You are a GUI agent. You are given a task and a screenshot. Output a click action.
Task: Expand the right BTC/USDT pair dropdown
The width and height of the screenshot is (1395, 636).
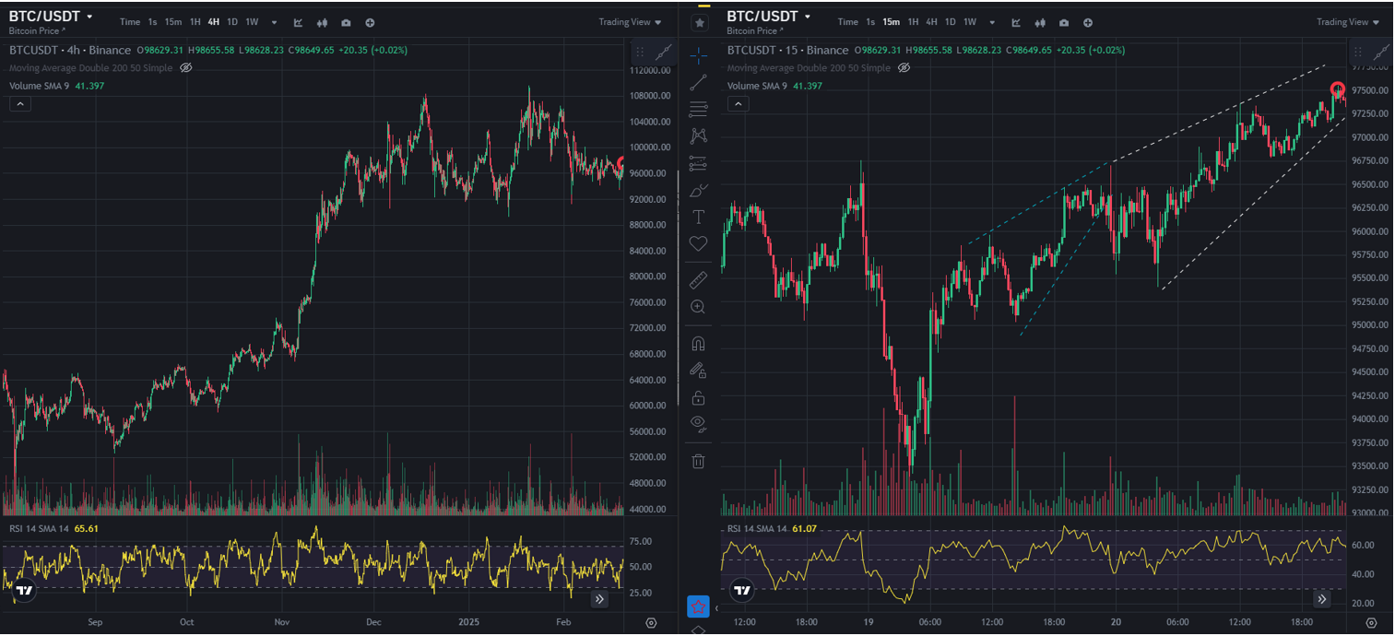point(808,17)
